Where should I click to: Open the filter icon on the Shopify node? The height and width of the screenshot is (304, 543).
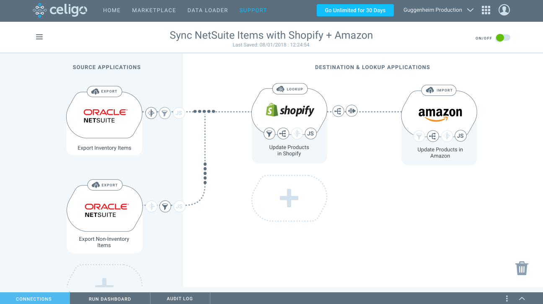tap(270, 134)
